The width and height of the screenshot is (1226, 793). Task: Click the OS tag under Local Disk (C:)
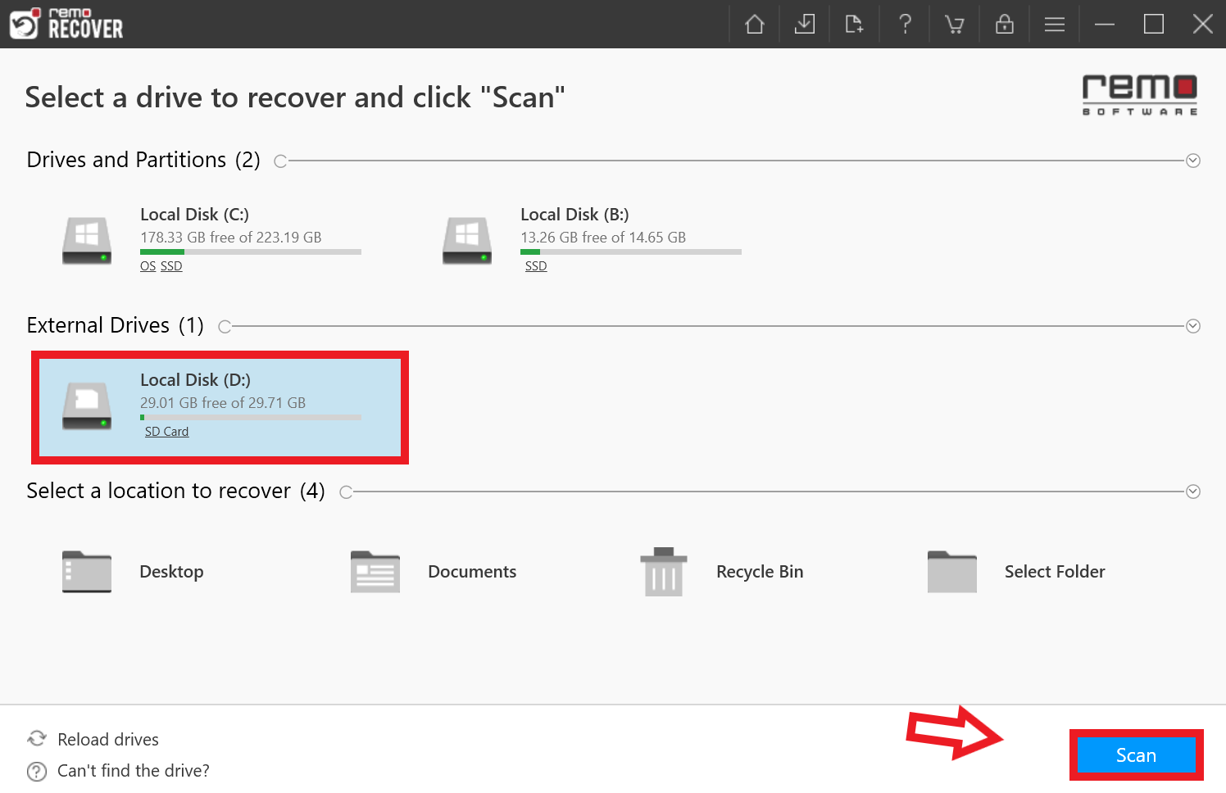click(148, 266)
